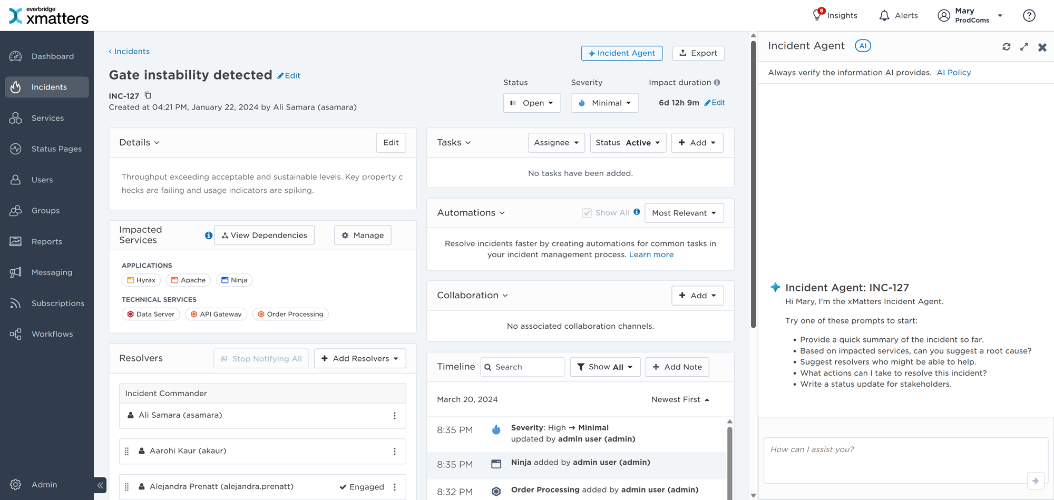Toggle the Show All automations checkbox
The width and height of the screenshot is (1054, 500).
(587, 213)
